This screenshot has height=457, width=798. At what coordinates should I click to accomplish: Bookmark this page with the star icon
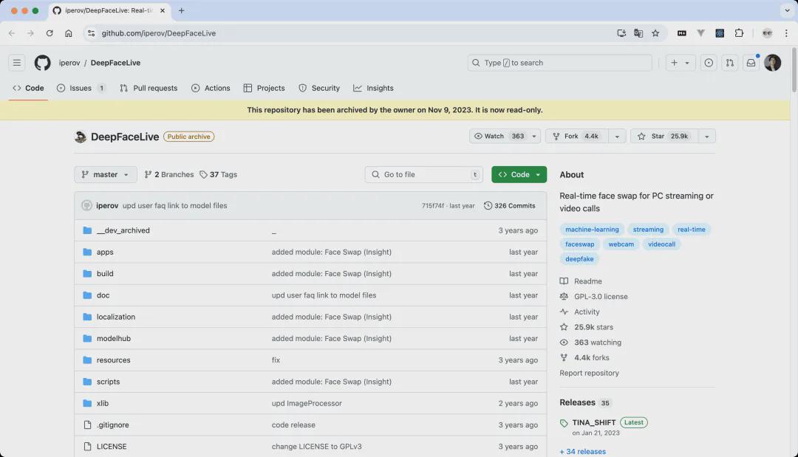(x=655, y=33)
